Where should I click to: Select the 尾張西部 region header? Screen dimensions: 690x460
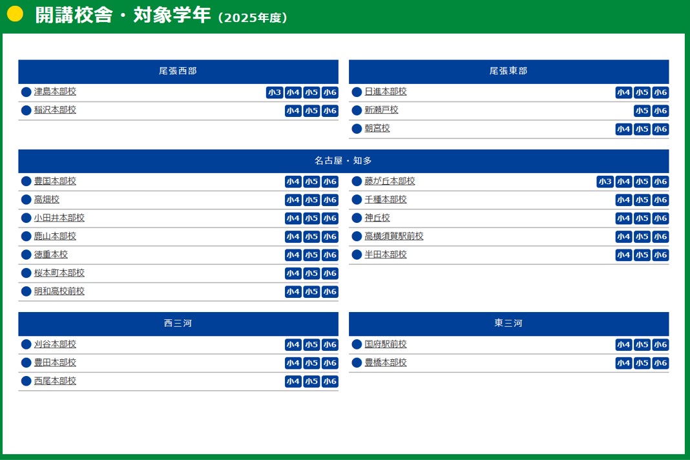(178, 71)
